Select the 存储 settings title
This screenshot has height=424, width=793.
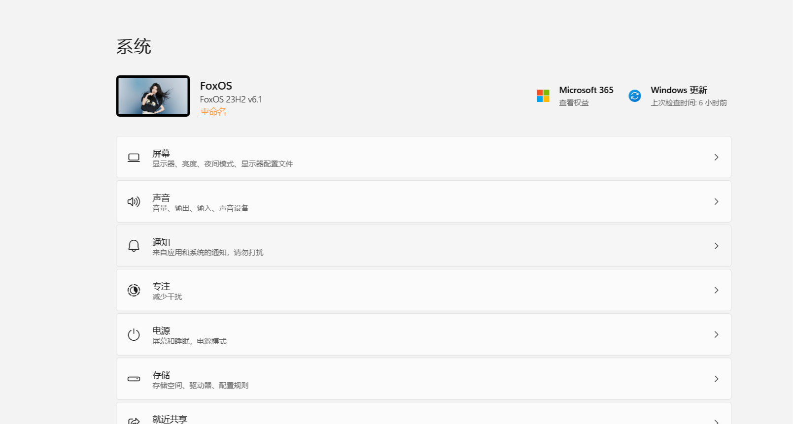161,375
